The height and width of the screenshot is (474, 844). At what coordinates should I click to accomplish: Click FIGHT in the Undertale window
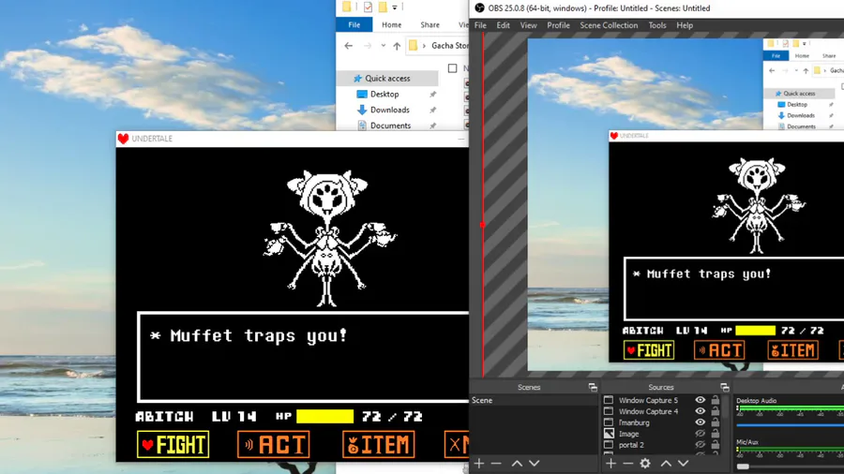coord(173,444)
